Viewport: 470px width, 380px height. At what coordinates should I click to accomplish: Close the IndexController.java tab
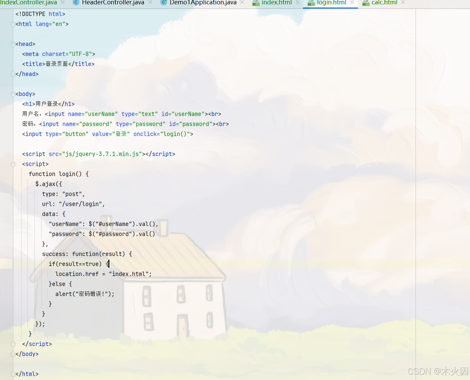point(63,2)
